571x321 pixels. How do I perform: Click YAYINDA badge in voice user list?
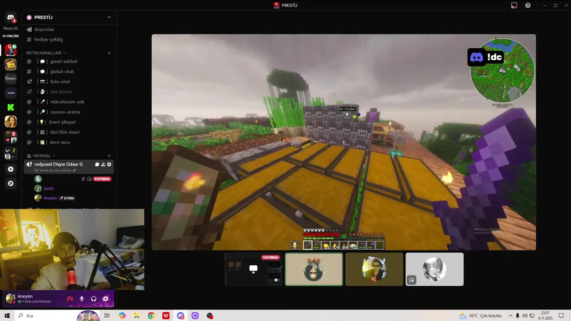pyautogui.click(x=102, y=179)
